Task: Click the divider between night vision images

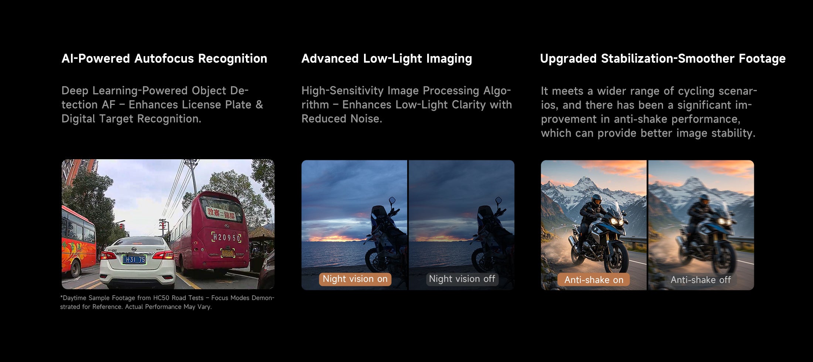Action: (x=408, y=225)
